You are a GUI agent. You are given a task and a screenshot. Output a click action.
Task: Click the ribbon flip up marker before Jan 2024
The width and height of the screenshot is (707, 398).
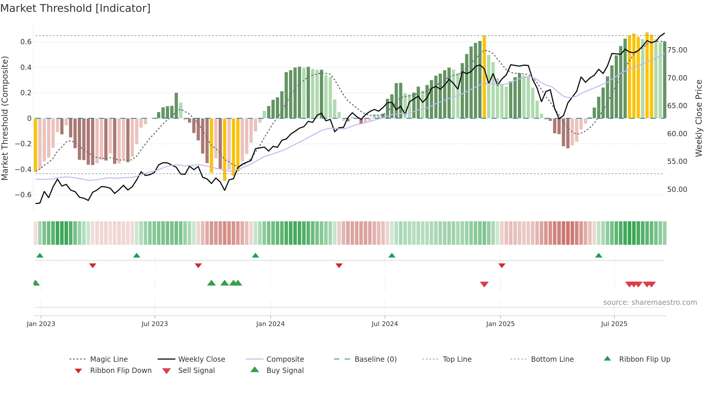pyautogui.click(x=255, y=255)
